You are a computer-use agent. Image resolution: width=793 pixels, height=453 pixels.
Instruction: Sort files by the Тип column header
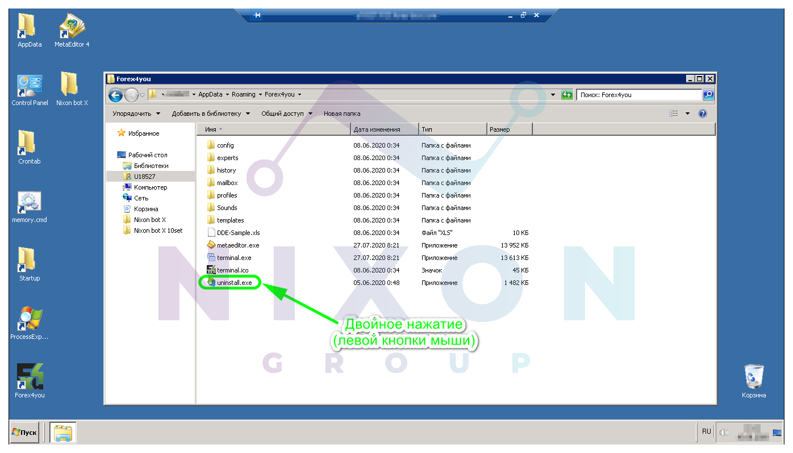(x=453, y=129)
